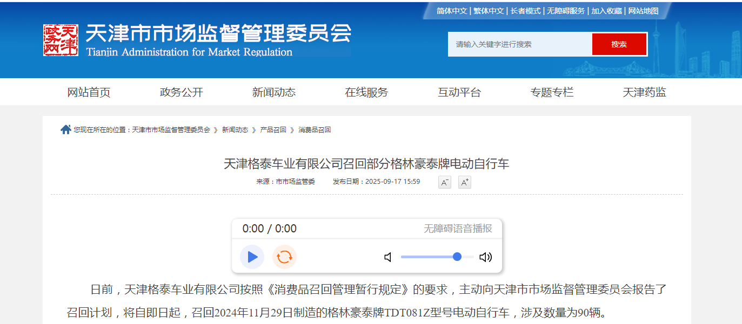This screenshot has height=324, width=742.
Task: Click the orange replay audio icon
Action: tap(284, 257)
